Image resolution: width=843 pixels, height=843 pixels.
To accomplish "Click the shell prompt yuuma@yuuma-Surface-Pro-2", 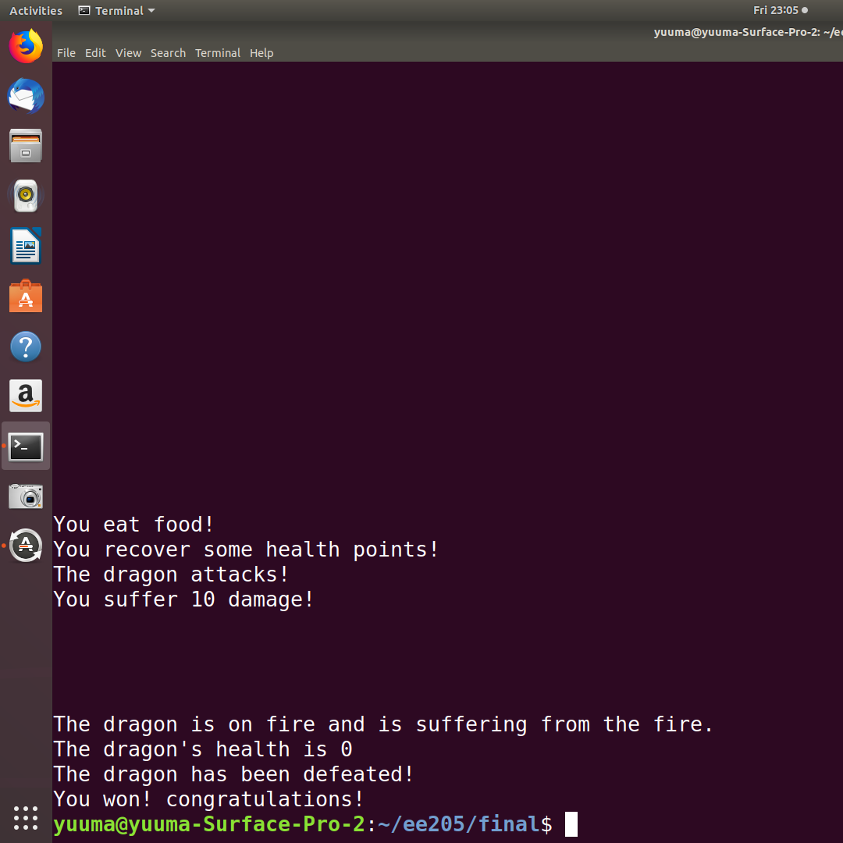I will click(209, 824).
